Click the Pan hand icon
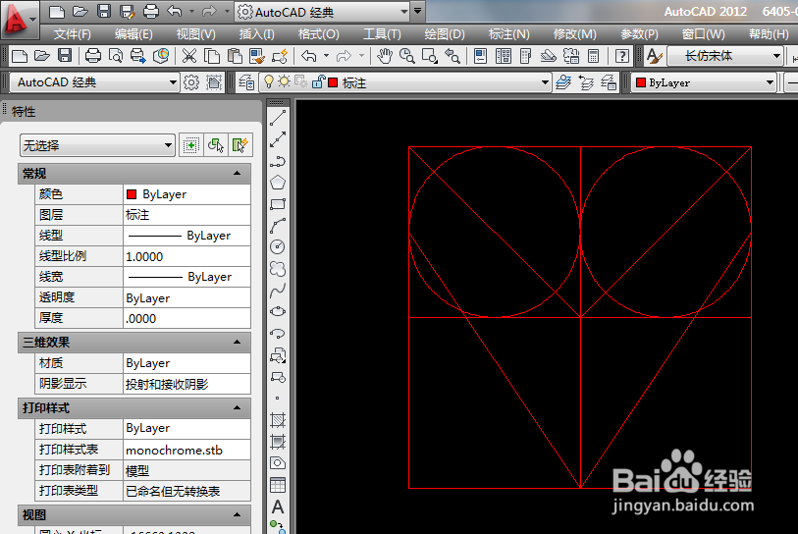Viewport: 798px width, 534px height. 384,56
